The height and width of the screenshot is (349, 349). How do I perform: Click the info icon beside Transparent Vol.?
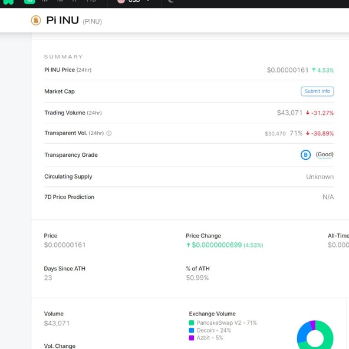point(109,133)
